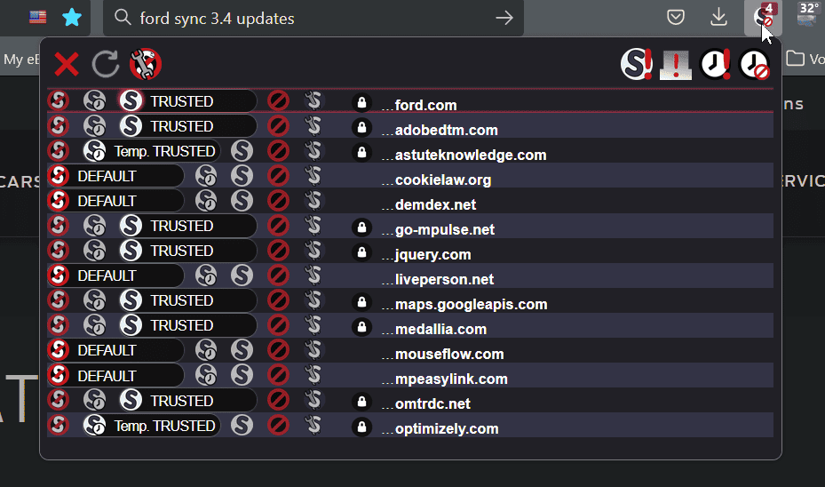Viewport: 825px width, 487px height.
Task: Set cookielaw.org to Temp. Trusted
Action: pos(206,175)
